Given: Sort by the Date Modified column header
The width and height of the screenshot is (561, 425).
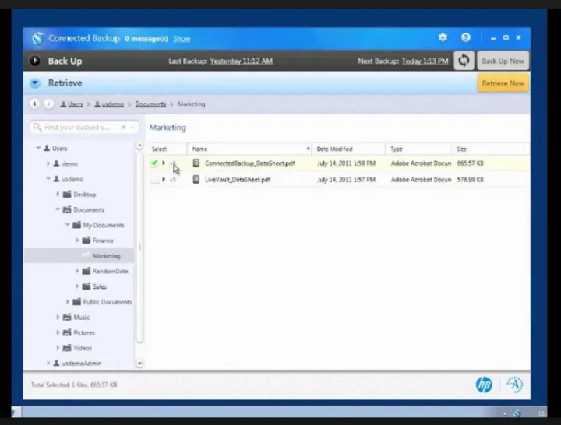Looking at the screenshot, I should (349, 149).
